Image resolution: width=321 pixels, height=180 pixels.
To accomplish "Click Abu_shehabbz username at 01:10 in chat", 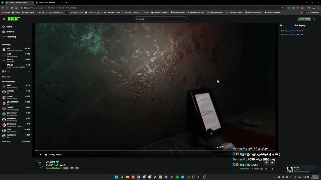I will (x=290, y=31).
